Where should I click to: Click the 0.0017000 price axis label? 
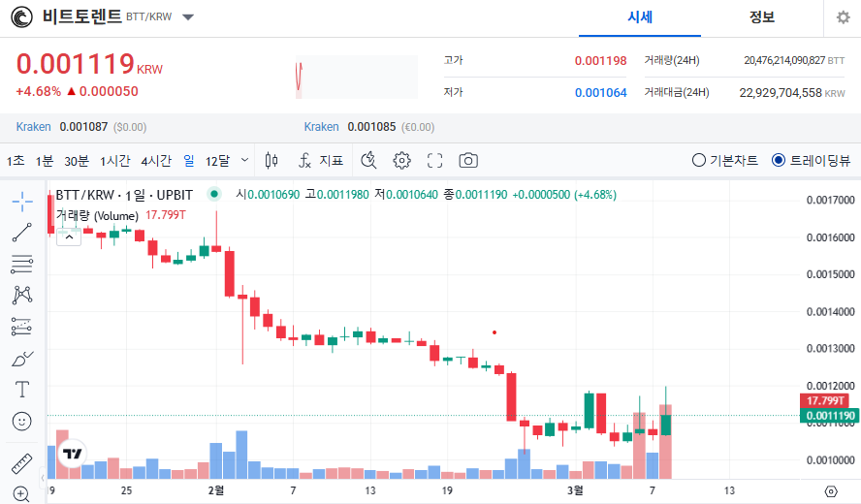point(830,200)
